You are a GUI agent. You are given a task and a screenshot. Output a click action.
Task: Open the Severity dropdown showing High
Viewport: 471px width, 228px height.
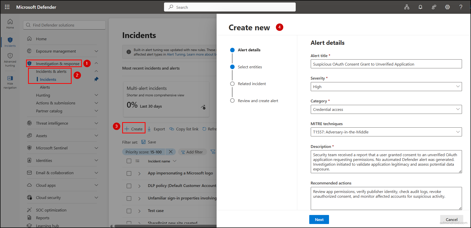click(386, 87)
